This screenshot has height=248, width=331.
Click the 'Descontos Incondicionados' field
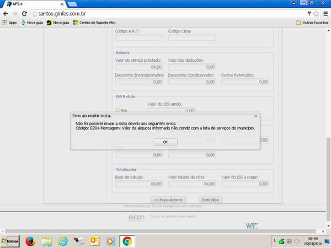tap(139, 82)
